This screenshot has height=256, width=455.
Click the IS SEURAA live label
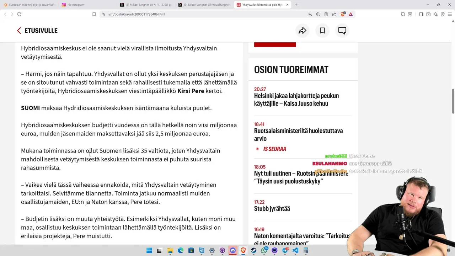coord(274,149)
